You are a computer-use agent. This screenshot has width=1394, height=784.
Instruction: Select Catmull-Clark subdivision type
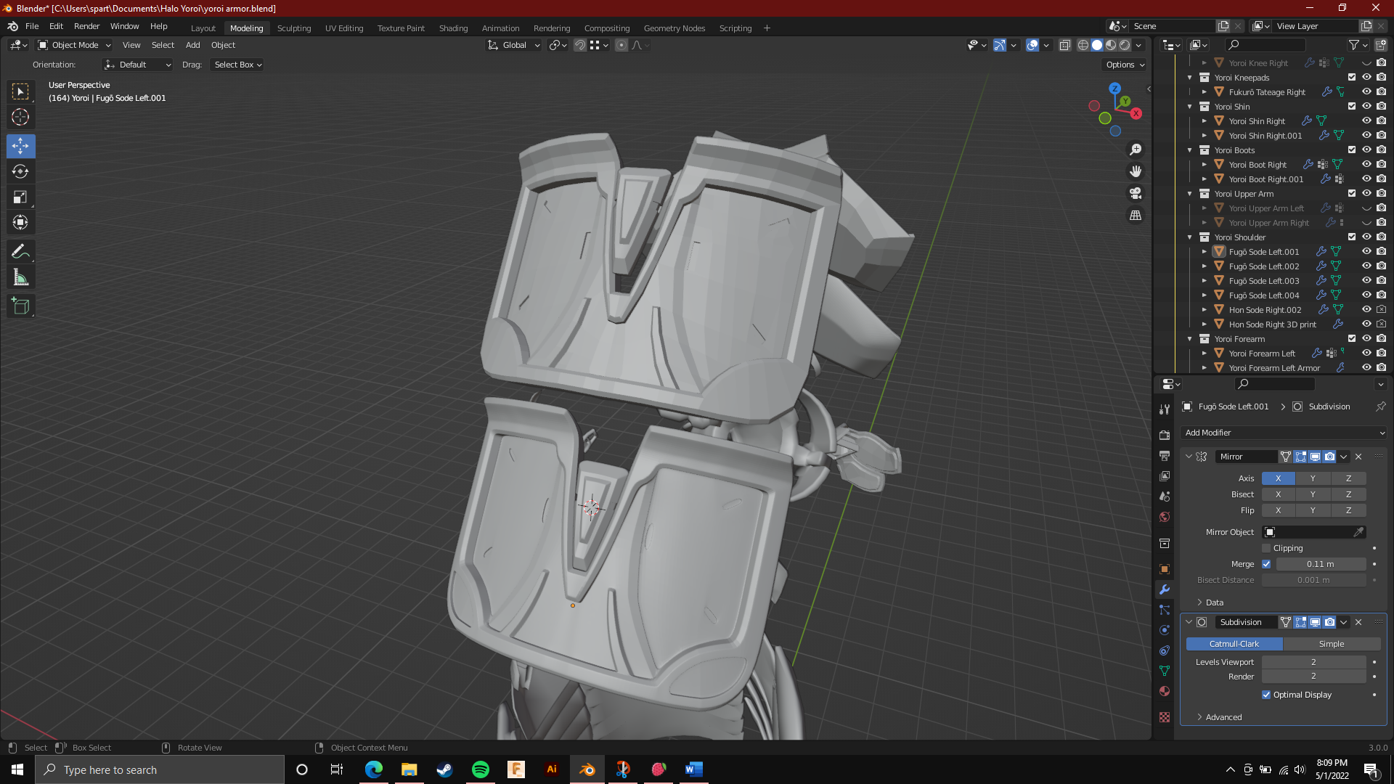point(1234,644)
